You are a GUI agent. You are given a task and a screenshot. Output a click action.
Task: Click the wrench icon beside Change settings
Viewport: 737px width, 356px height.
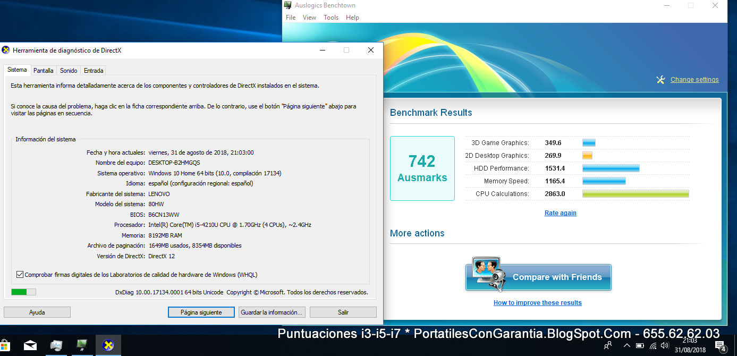tap(660, 80)
